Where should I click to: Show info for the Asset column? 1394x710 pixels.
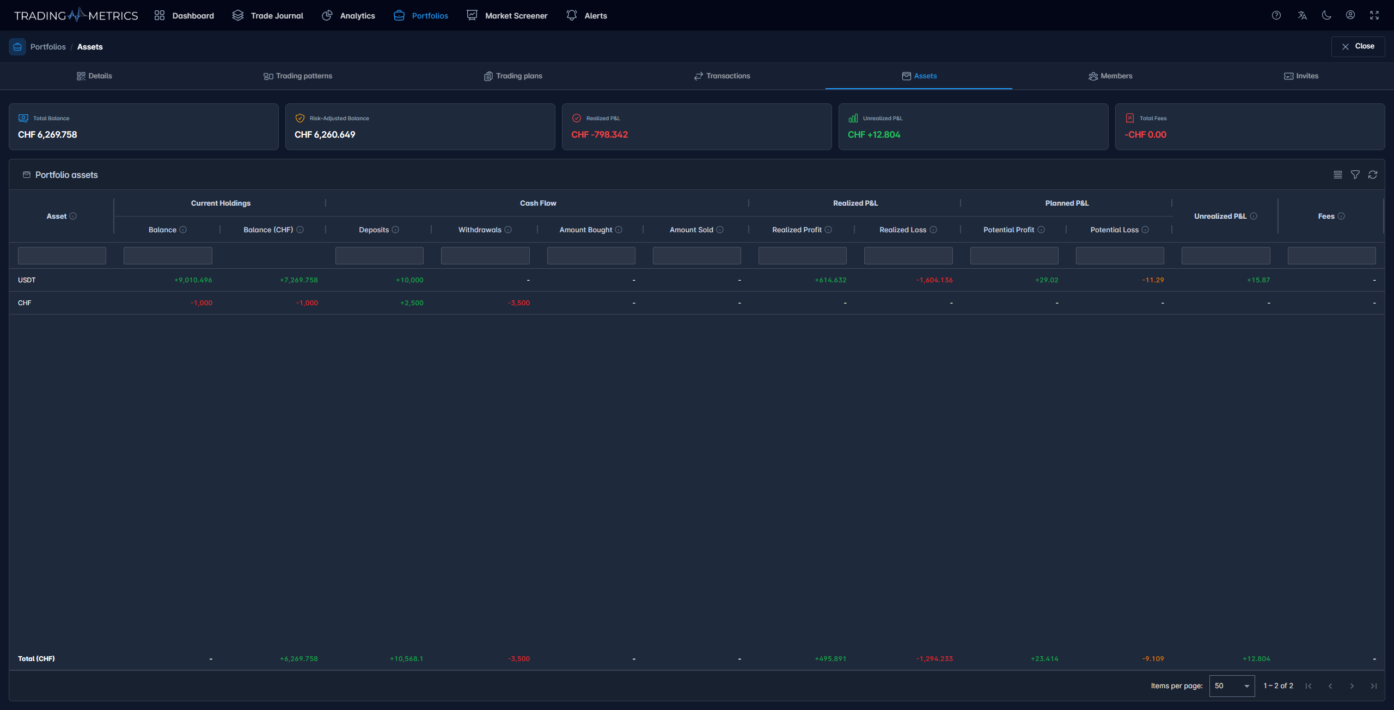73,216
